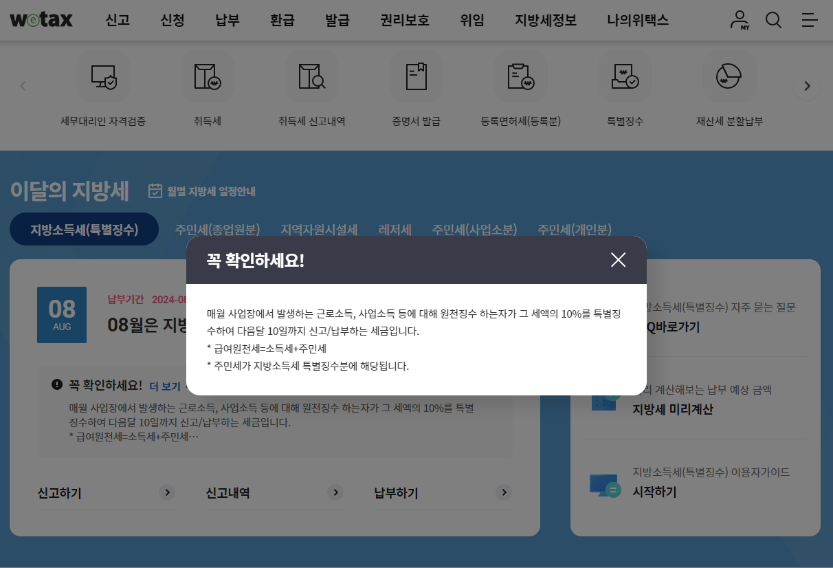
Task: Open the 취득세 quick menu icon
Action: (x=208, y=76)
